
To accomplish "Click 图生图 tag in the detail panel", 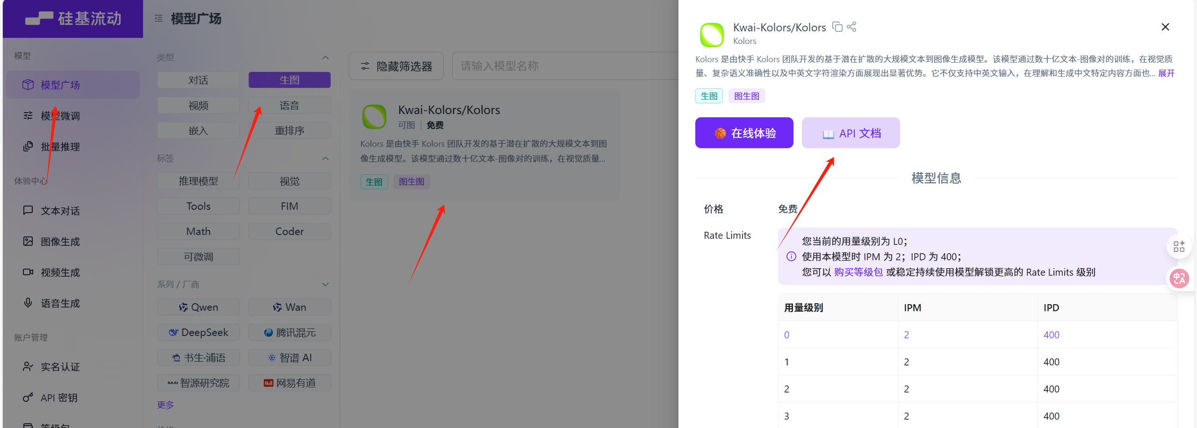I will coord(746,96).
